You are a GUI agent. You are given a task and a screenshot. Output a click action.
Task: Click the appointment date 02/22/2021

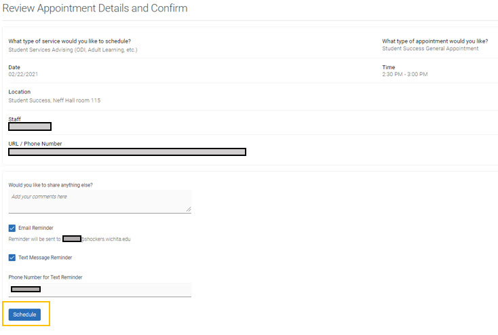pos(23,75)
